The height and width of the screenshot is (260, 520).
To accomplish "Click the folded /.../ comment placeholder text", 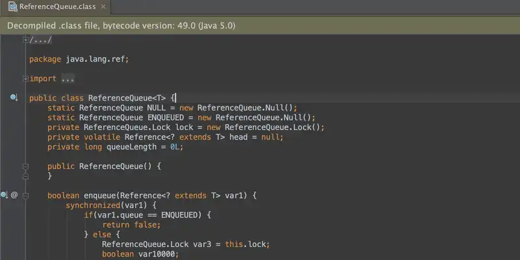I will point(40,40).
